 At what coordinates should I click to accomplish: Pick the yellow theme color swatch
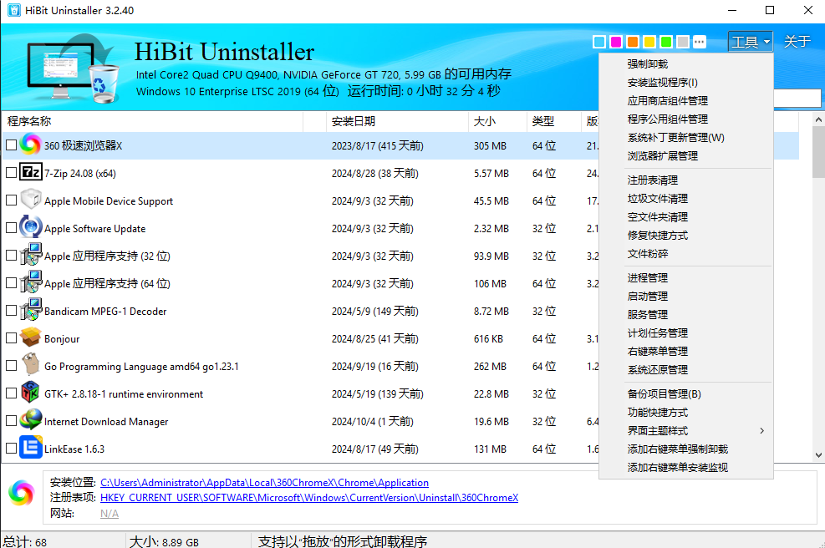coord(649,42)
